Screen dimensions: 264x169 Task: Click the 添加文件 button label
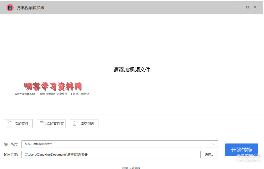coord(21,124)
